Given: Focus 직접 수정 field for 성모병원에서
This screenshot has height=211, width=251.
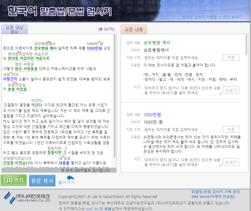Looking at the screenshot, I should (183, 58).
